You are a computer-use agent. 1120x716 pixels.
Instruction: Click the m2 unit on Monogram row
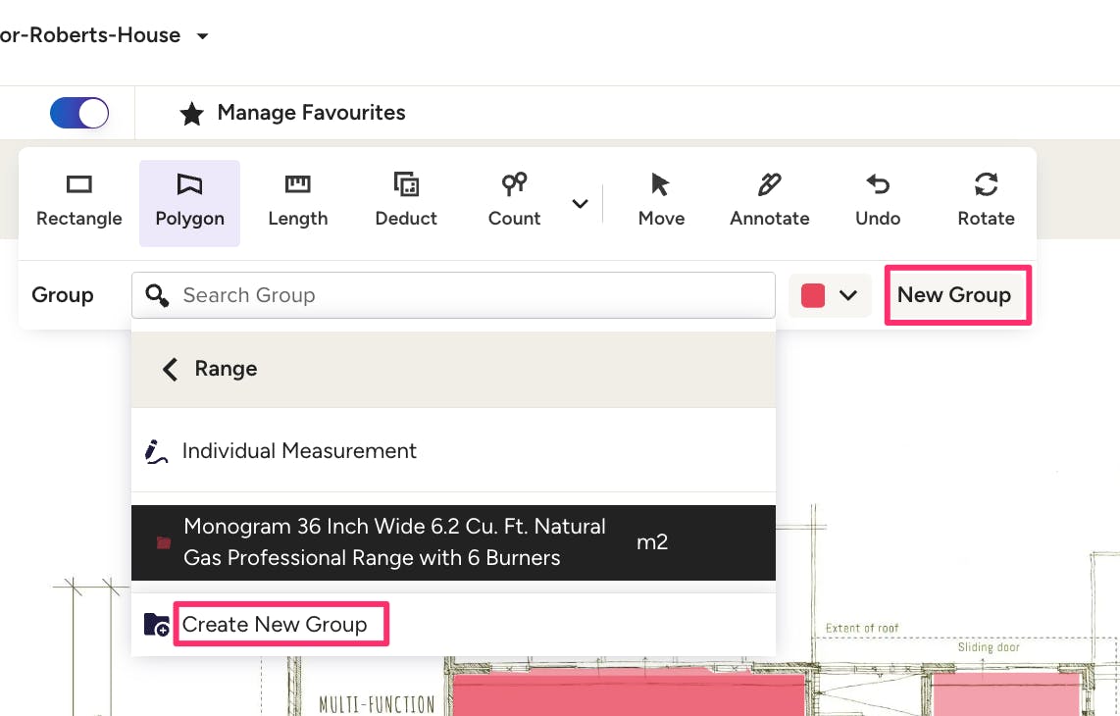[651, 542]
